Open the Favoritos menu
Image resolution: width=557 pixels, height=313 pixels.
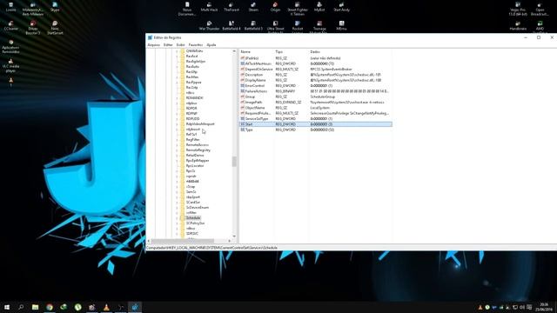(195, 45)
